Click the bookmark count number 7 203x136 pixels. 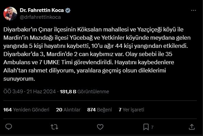(152, 127)
